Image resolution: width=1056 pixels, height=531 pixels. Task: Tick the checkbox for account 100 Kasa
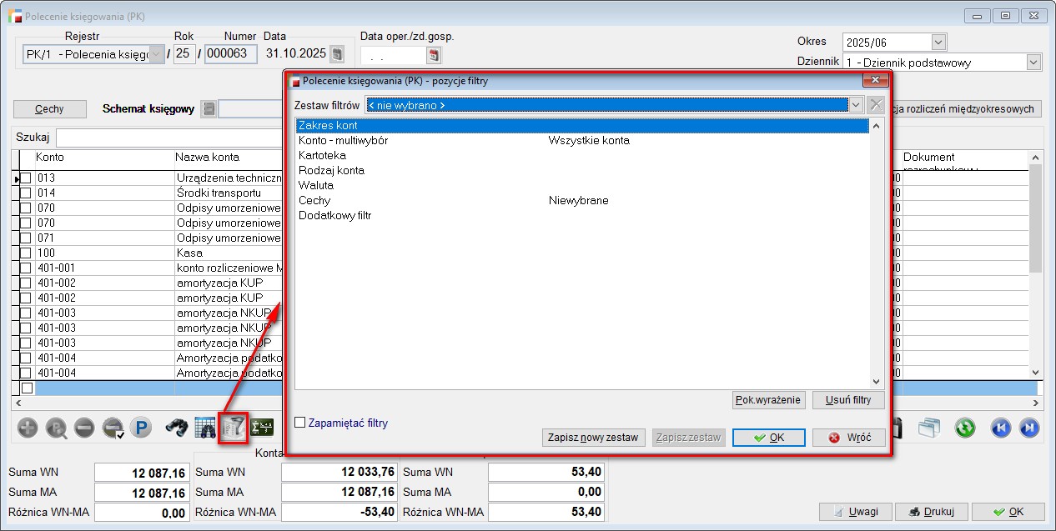27,253
